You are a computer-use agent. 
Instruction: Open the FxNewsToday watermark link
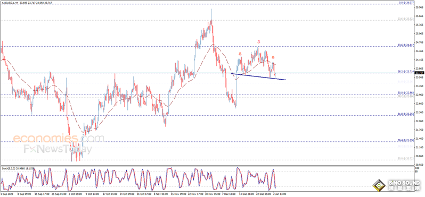pos(58,149)
